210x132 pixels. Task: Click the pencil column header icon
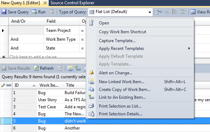[3, 85]
